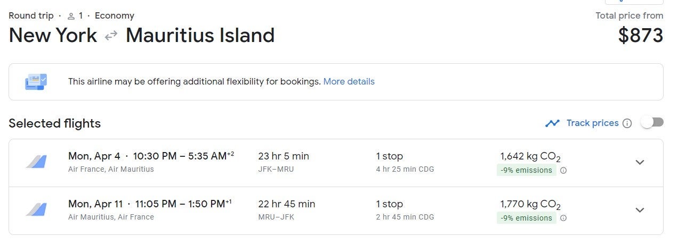Expand the Mon, Apr 4 flight details
The image size is (678, 244).
pos(640,163)
